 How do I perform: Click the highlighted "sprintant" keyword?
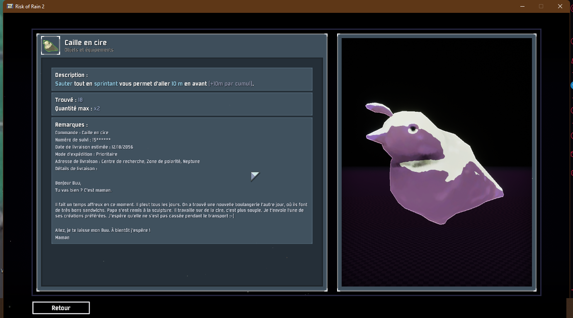click(x=106, y=84)
